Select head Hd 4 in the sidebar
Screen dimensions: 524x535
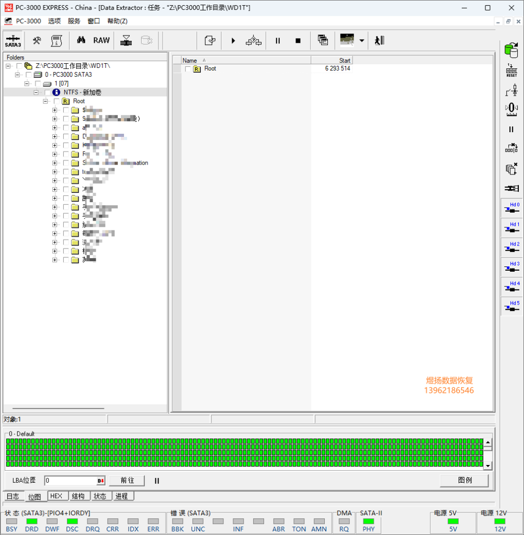511,287
